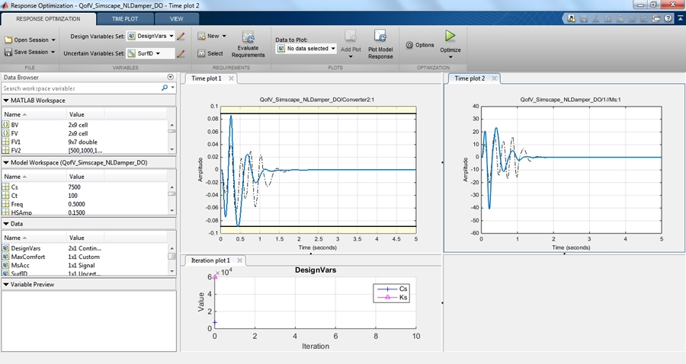686x364 pixels.
Task: Close the Time plot 1 tab
Action: pos(231,78)
